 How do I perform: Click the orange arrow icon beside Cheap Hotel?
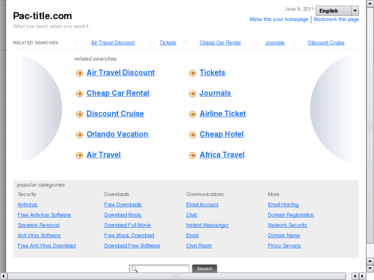192,135
